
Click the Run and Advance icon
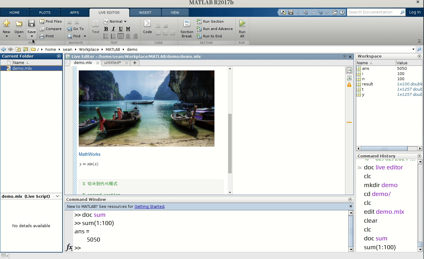pos(199,29)
